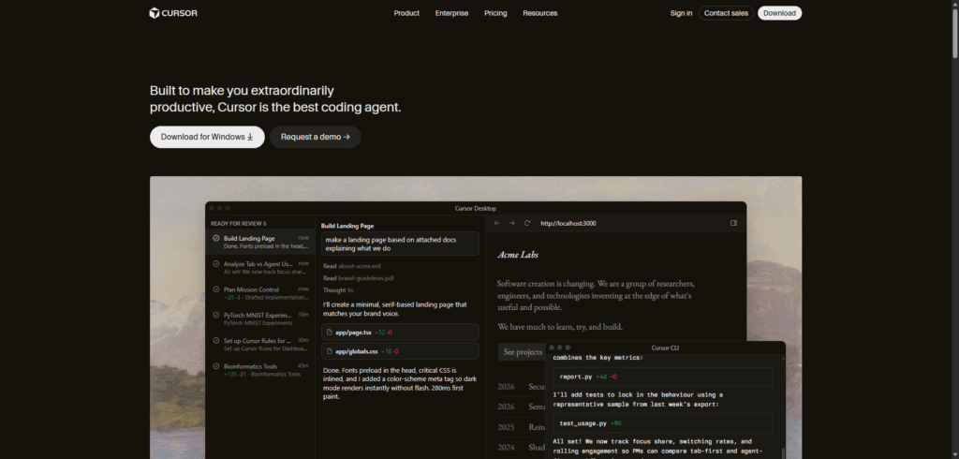The height and width of the screenshot is (459, 959).
Task: Select the Bioinformatics Tools task
Action: tap(260, 370)
